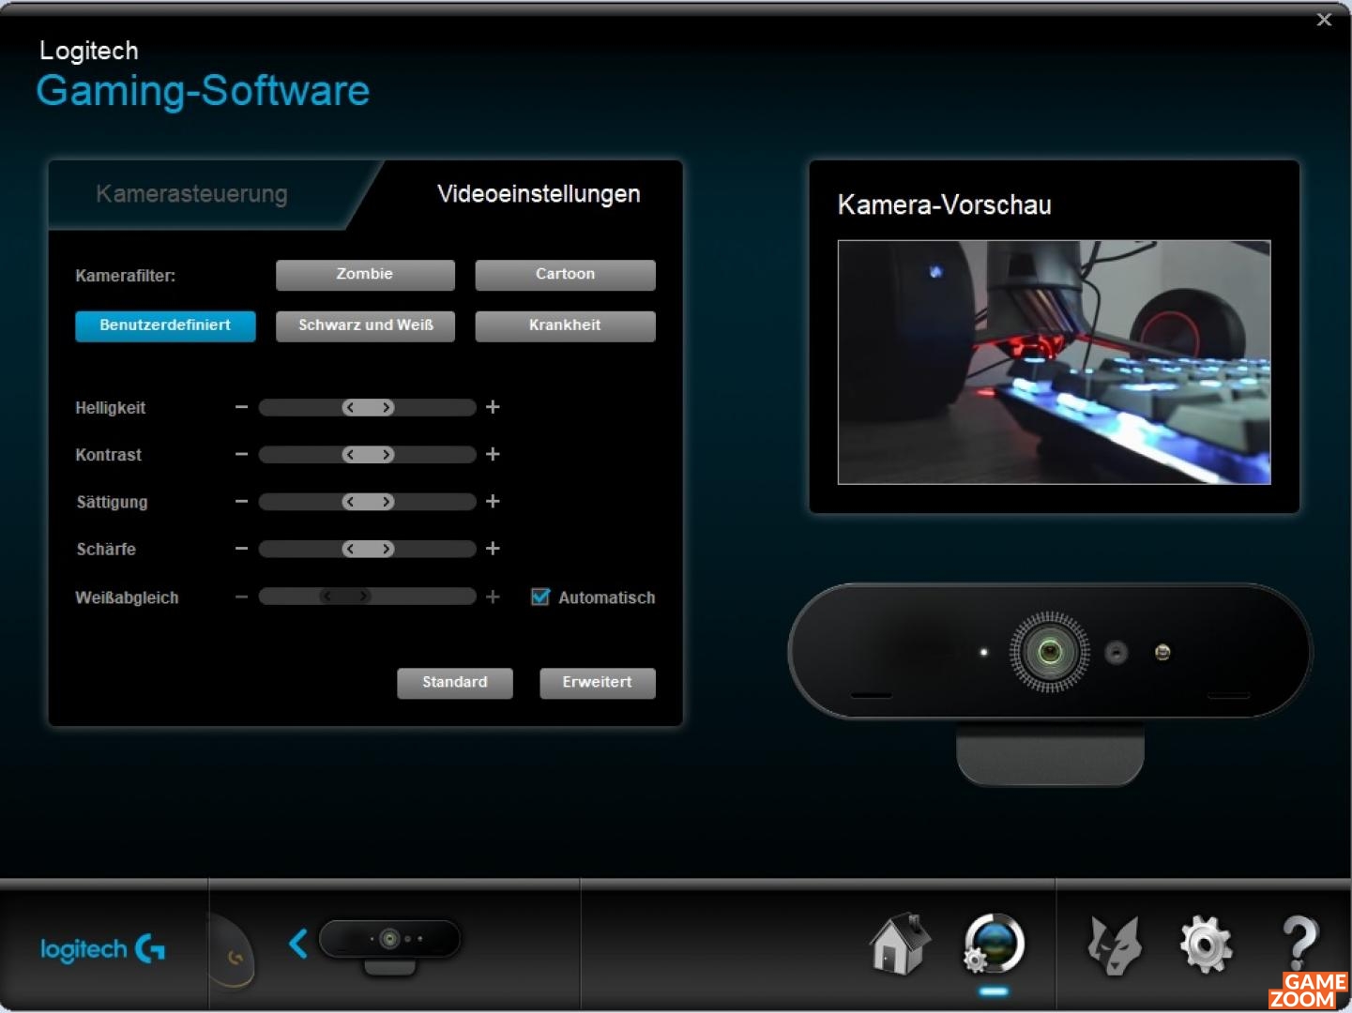1352x1013 pixels.
Task: Click the Weißabgleich label
Action: pos(127,597)
